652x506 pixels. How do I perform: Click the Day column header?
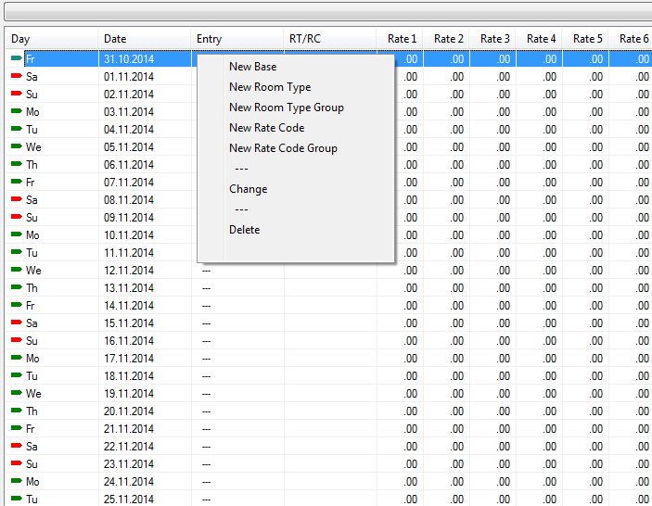[51, 39]
